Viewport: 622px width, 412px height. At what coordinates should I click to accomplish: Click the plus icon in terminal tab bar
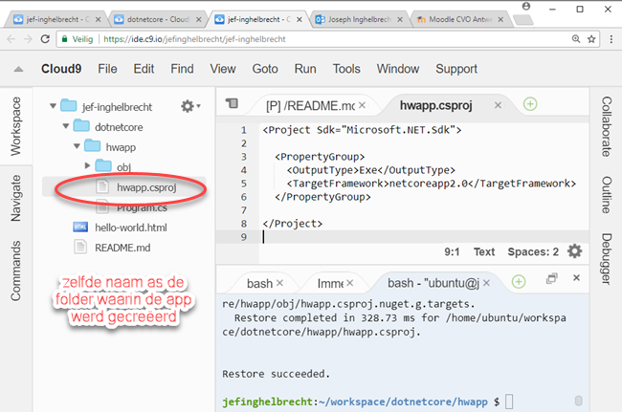pos(518,282)
